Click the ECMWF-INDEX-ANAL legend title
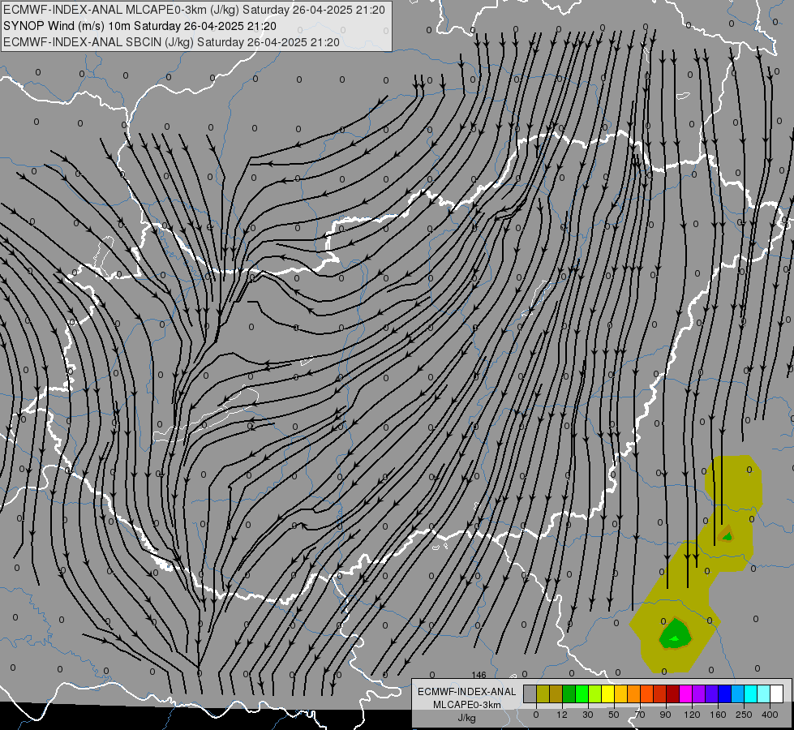Viewport: 794px width, 730px height. tap(466, 692)
